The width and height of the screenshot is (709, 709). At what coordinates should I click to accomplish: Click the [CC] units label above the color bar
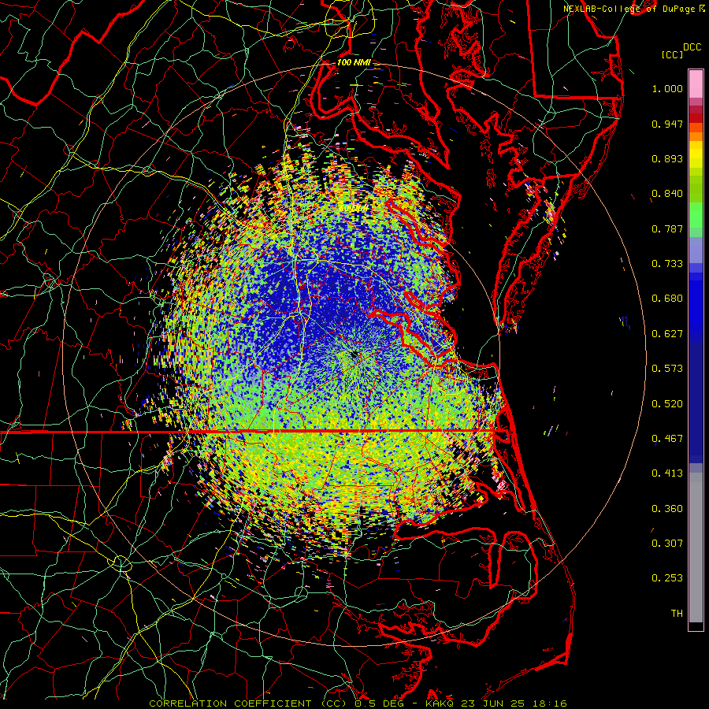[x=673, y=54]
